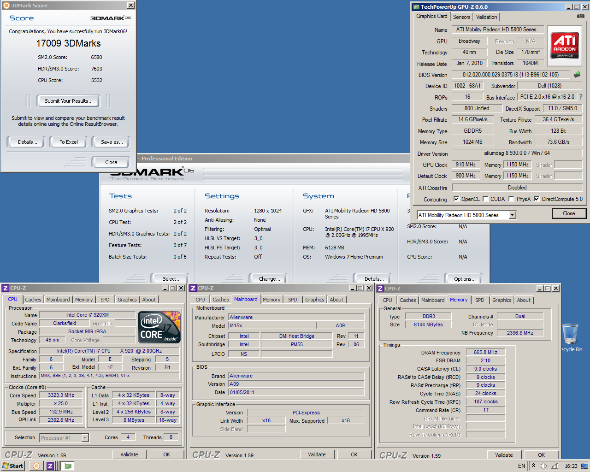Switch to the Validation tab in GPU-Z
Viewport: 590px width, 472px height.
click(x=486, y=17)
